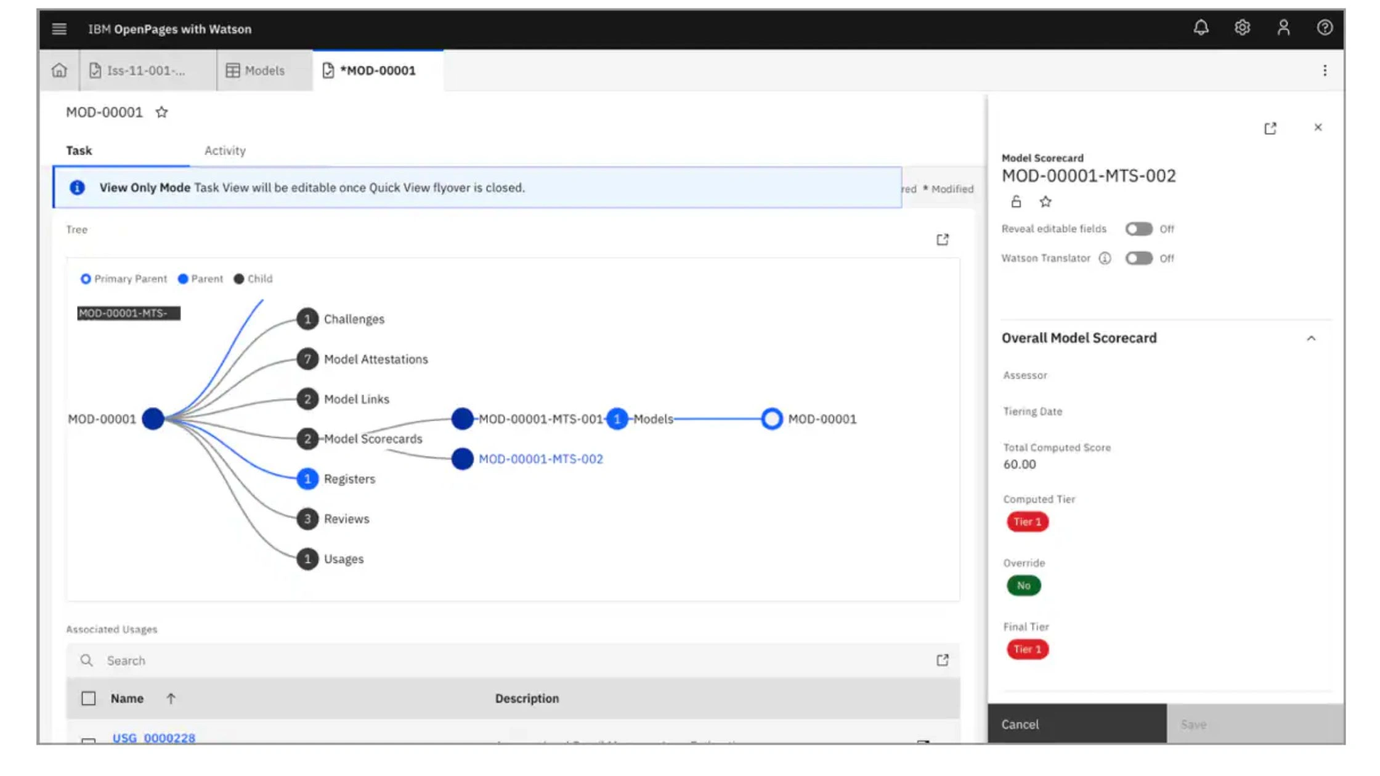Click the lock icon under scorecard title
The width and height of the screenshot is (1380, 776).
pyautogui.click(x=1016, y=201)
